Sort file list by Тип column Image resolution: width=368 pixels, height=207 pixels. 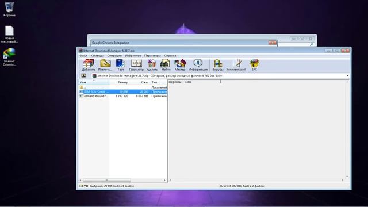point(159,82)
